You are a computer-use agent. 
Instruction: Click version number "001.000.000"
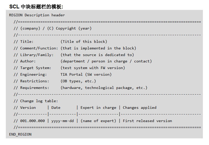(33, 121)
